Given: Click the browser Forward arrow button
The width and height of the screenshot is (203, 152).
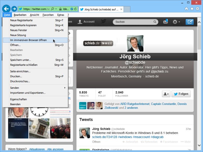Looking at the screenshot, I should point(14,9).
